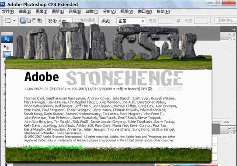Open the 帮助(H) menu
Screen dimensions: 237x166
[x=163, y=11]
